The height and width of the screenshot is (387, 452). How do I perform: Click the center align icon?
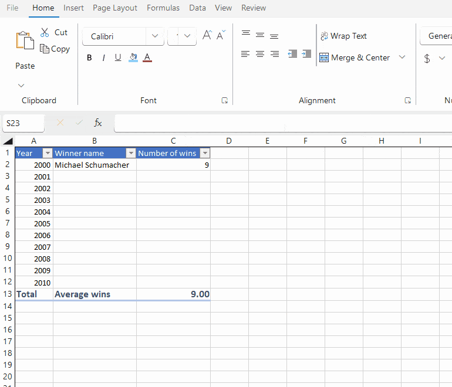coord(260,54)
